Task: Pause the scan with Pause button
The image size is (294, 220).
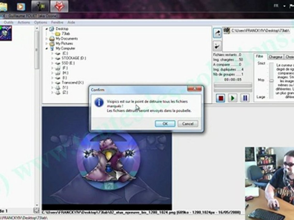Action: [245, 98]
